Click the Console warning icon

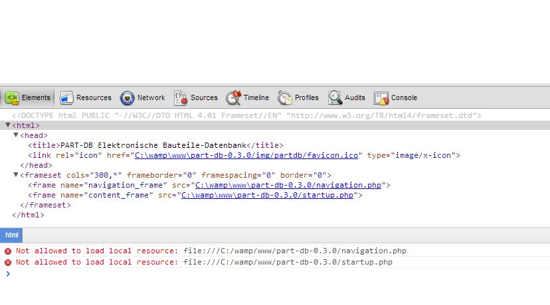pos(381,98)
